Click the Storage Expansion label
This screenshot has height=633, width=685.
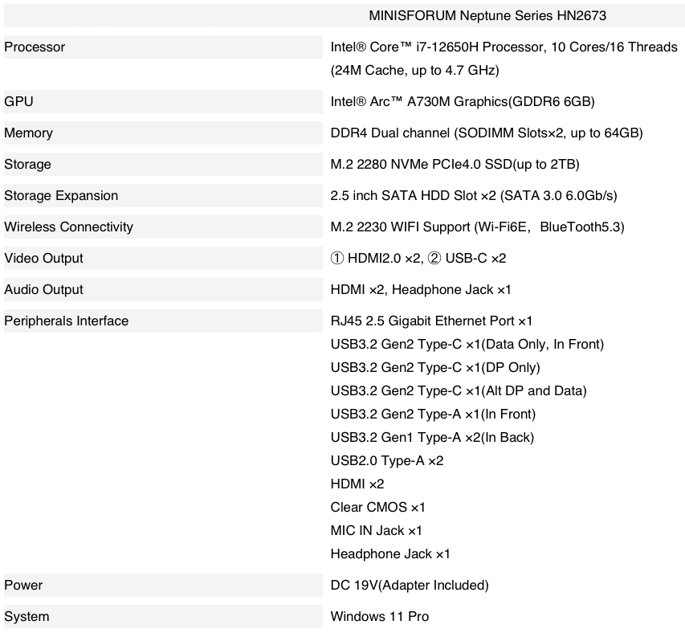(61, 196)
